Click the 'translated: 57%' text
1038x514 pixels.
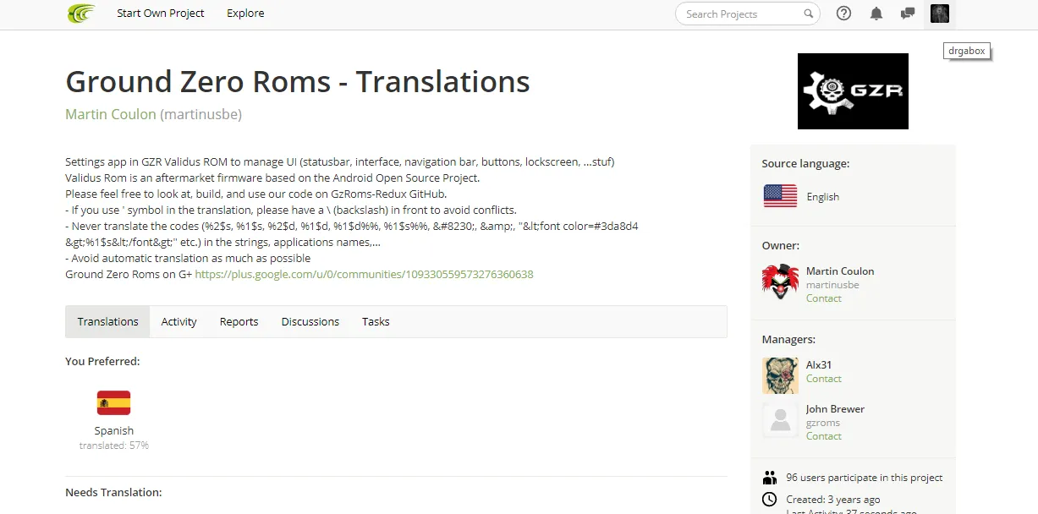[x=114, y=445]
